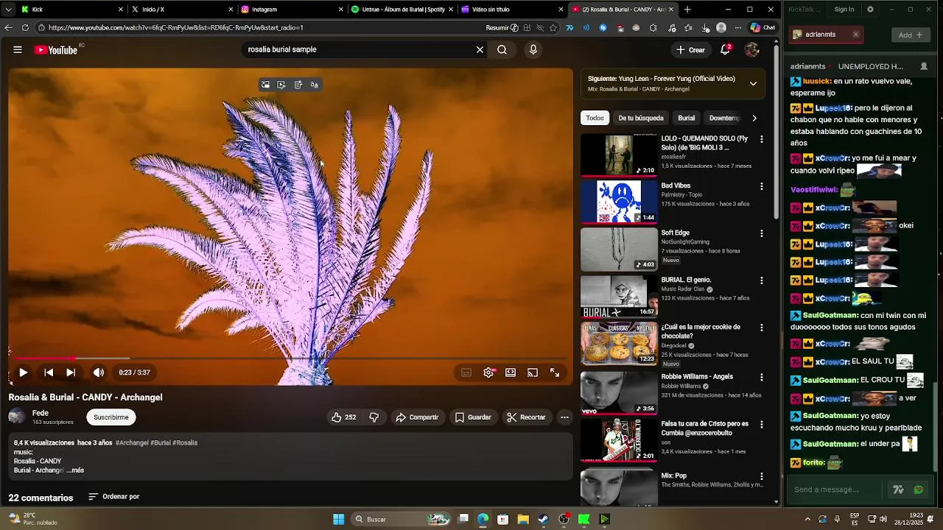Viewport: 943px width, 530px height.
Task: Cast video to a device
Action: [x=533, y=372]
